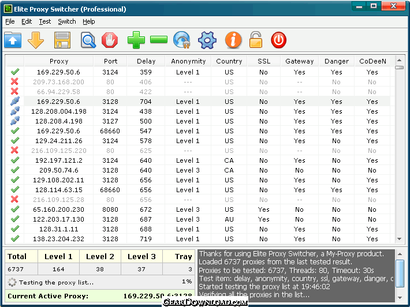Image resolution: width=410 pixels, height=307 pixels.
Task: Click the red power button icon
Action: (278, 40)
